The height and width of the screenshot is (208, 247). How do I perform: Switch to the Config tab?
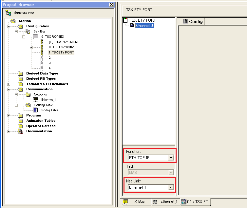tap(193, 22)
